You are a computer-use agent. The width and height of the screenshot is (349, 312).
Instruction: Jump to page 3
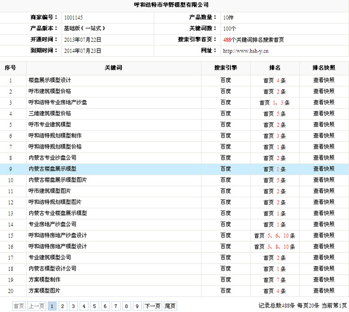click(73, 306)
